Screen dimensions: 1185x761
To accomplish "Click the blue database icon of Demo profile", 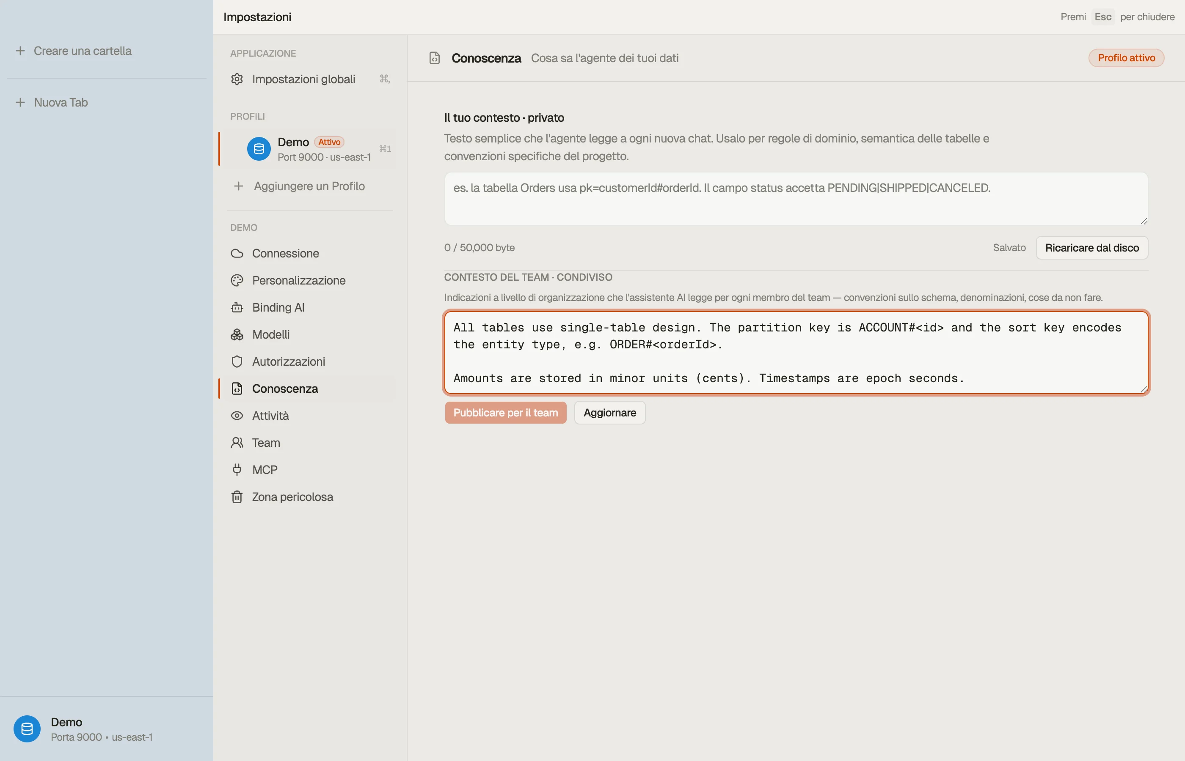I will click(259, 149).
